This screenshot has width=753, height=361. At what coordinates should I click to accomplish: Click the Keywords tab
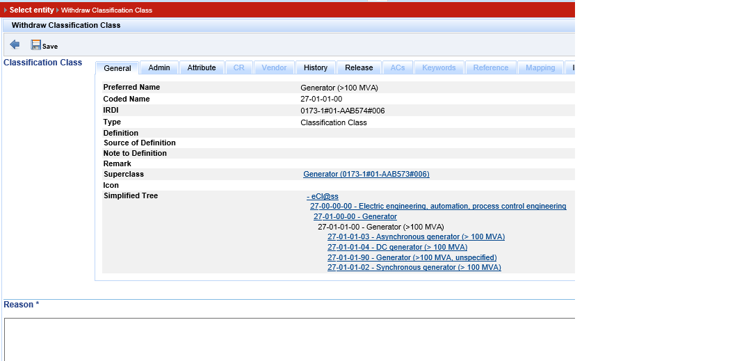pyautogui.click(x=439, y=67)
